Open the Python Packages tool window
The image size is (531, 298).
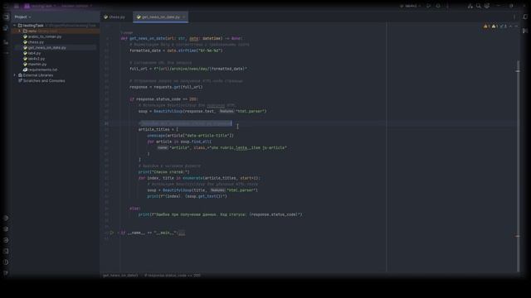pyautogui.click(x=6, y=218)
